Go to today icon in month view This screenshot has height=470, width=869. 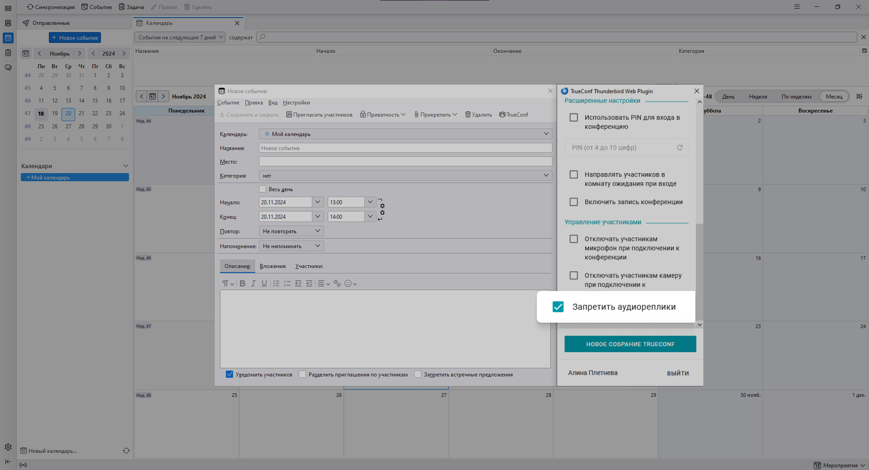(153, 96)
